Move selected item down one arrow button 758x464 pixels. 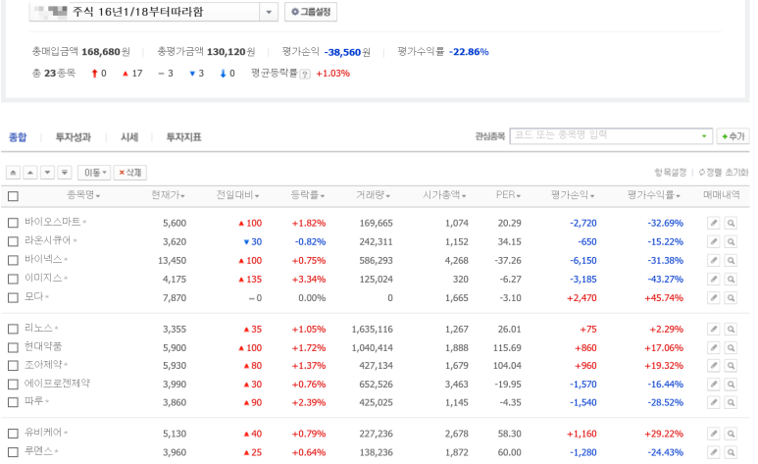(x=47, y=173)
